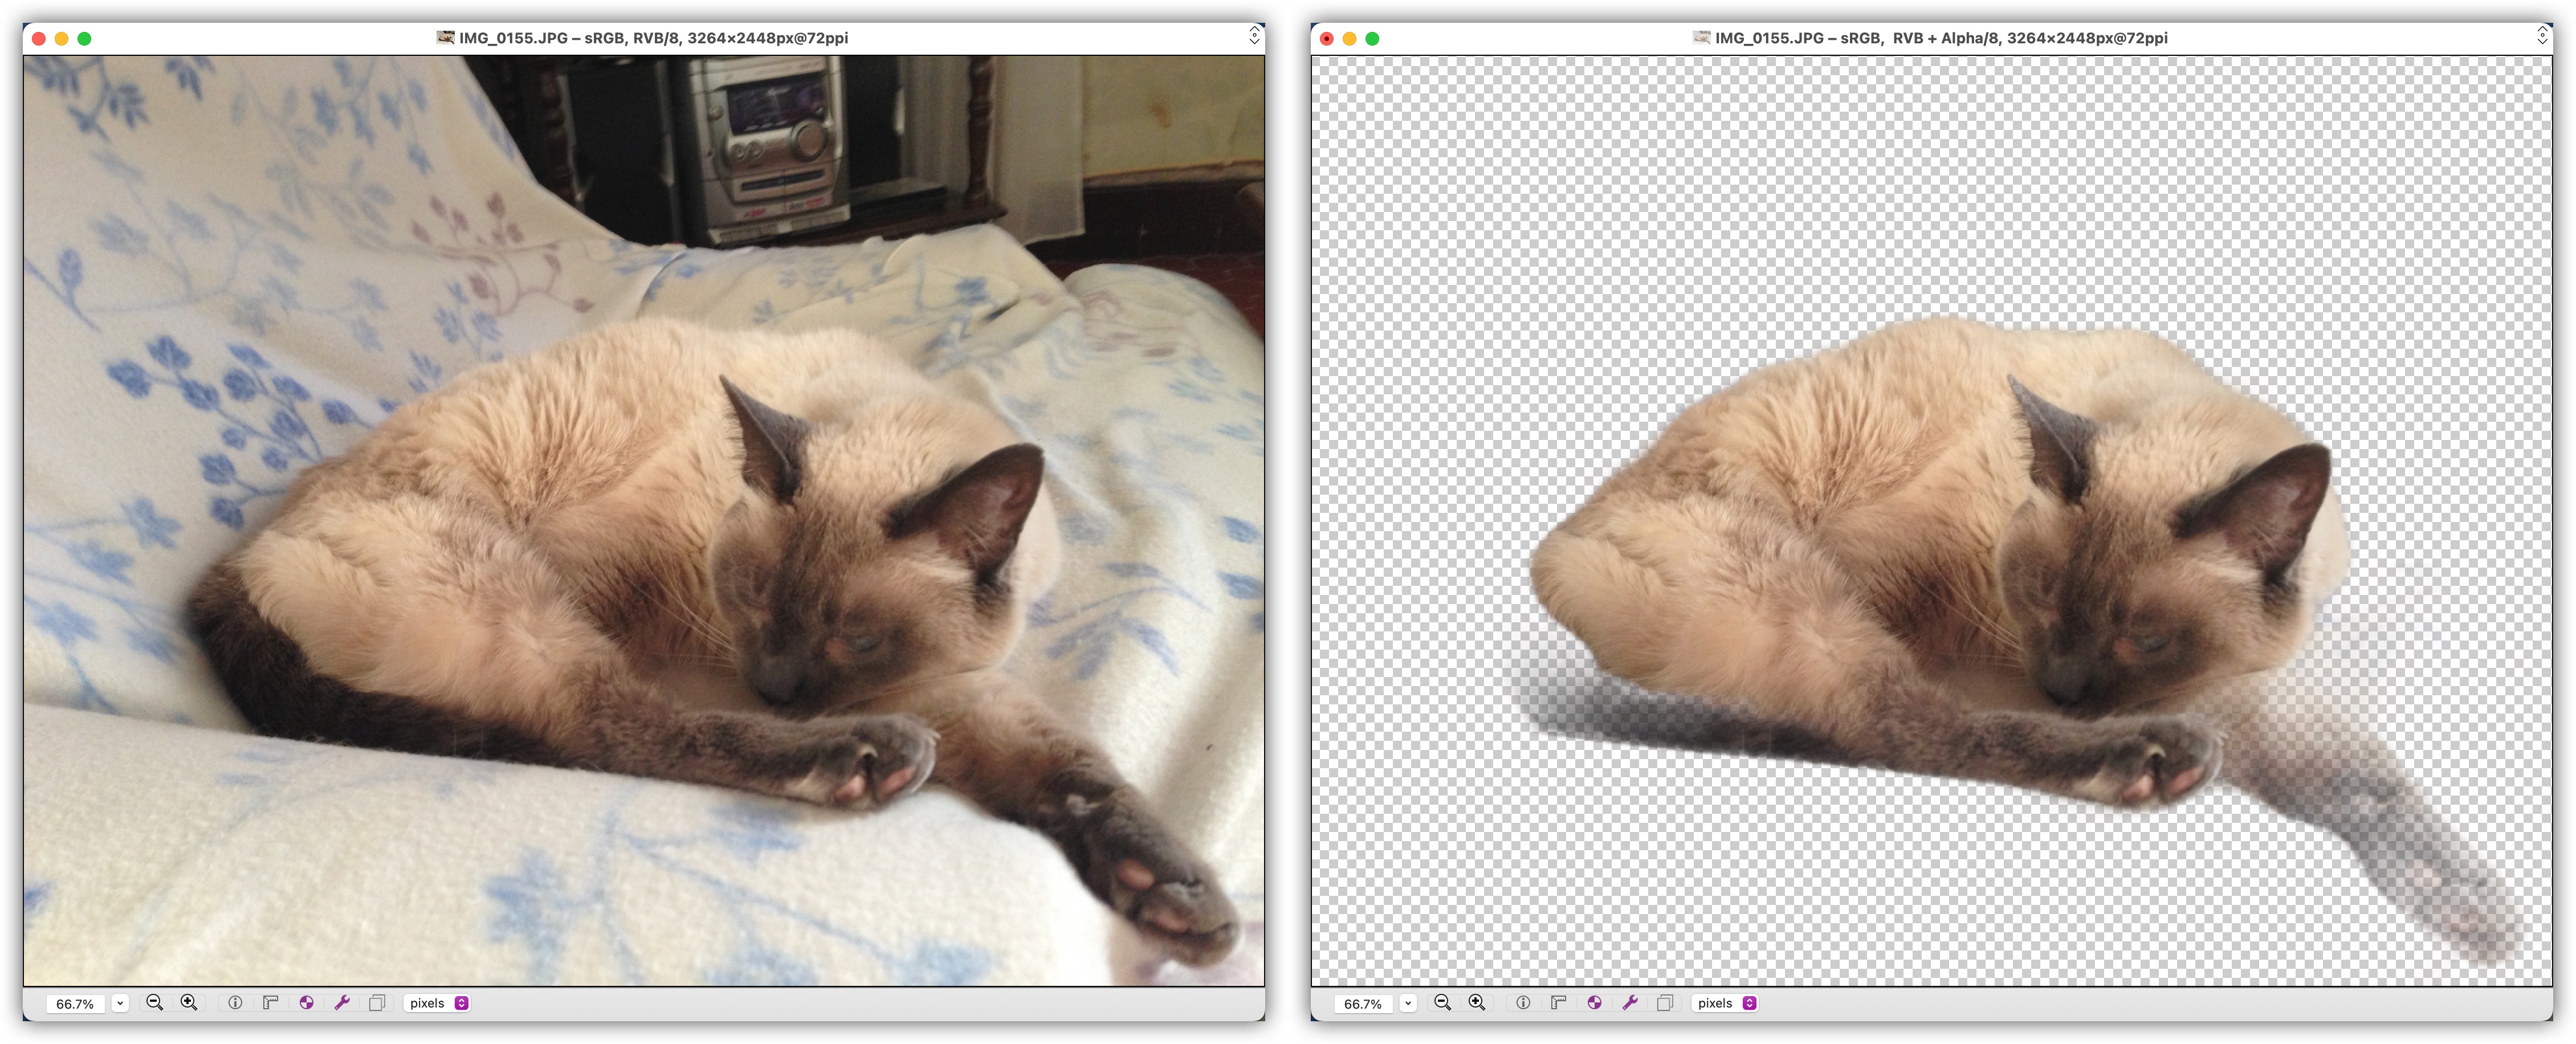Screen dimensions: 2576x1044
Task: Click the file proxy icon in the RVB/8 title bar
Action: [445, 37]
